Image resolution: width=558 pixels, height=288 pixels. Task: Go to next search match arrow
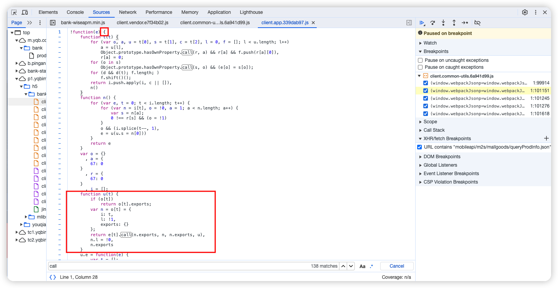pos(351,266)
